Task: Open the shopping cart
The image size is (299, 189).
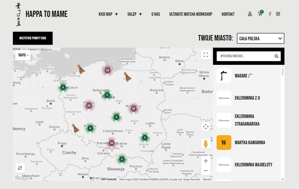Action: click(x=260, y=13)
